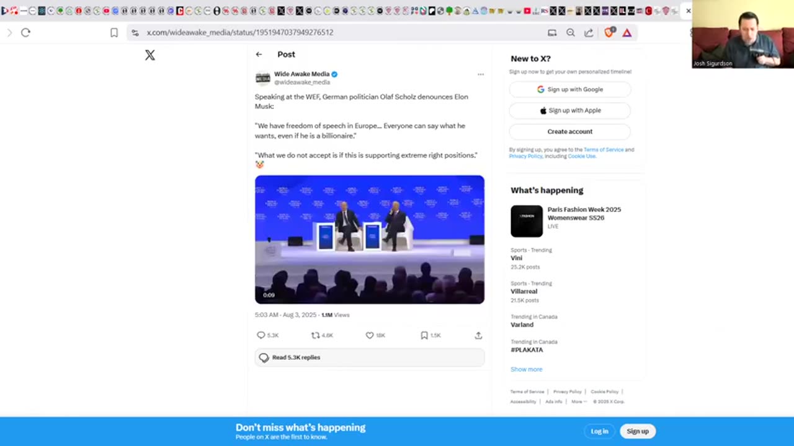Click the repost icon showing 4.6K
This screenshot has width=794, height=446.
315,335
